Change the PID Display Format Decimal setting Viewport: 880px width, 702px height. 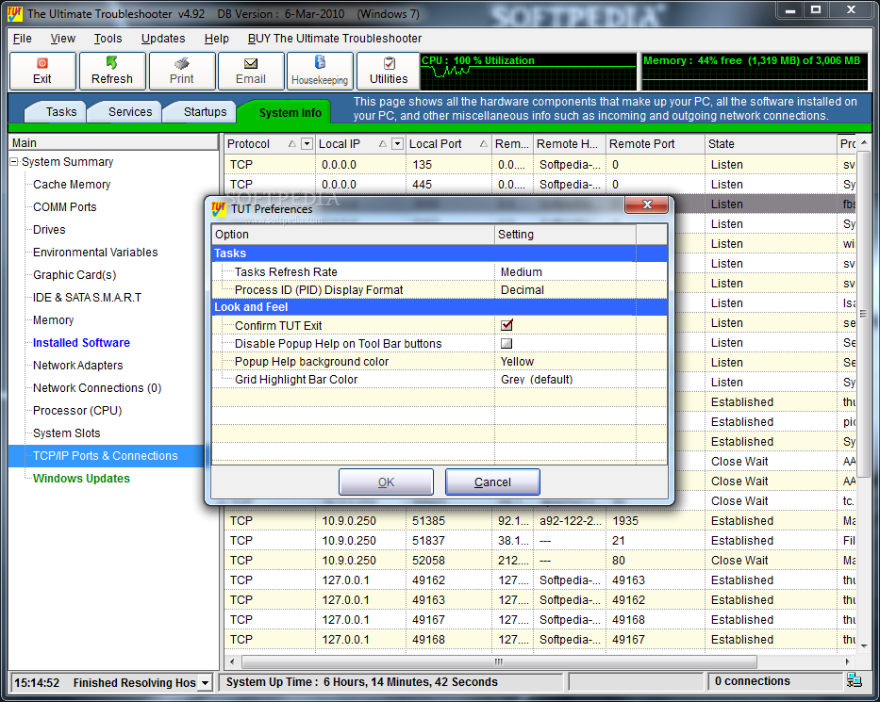565,290
